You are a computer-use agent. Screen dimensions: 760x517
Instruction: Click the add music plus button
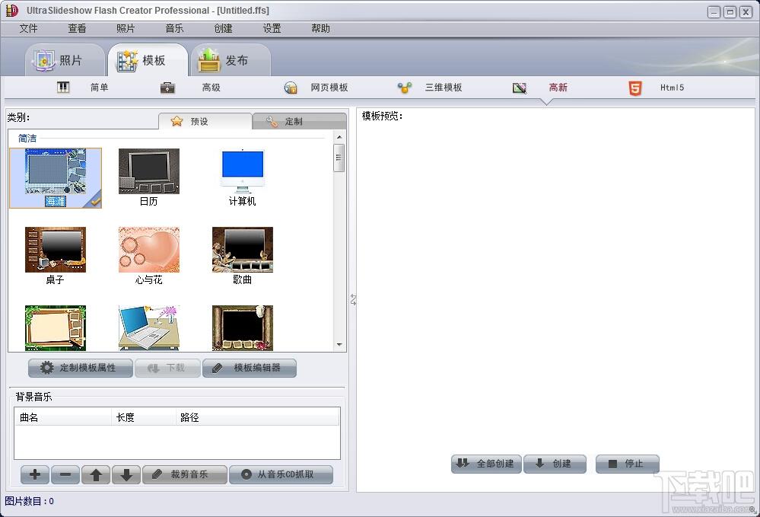tap(35, 474)
